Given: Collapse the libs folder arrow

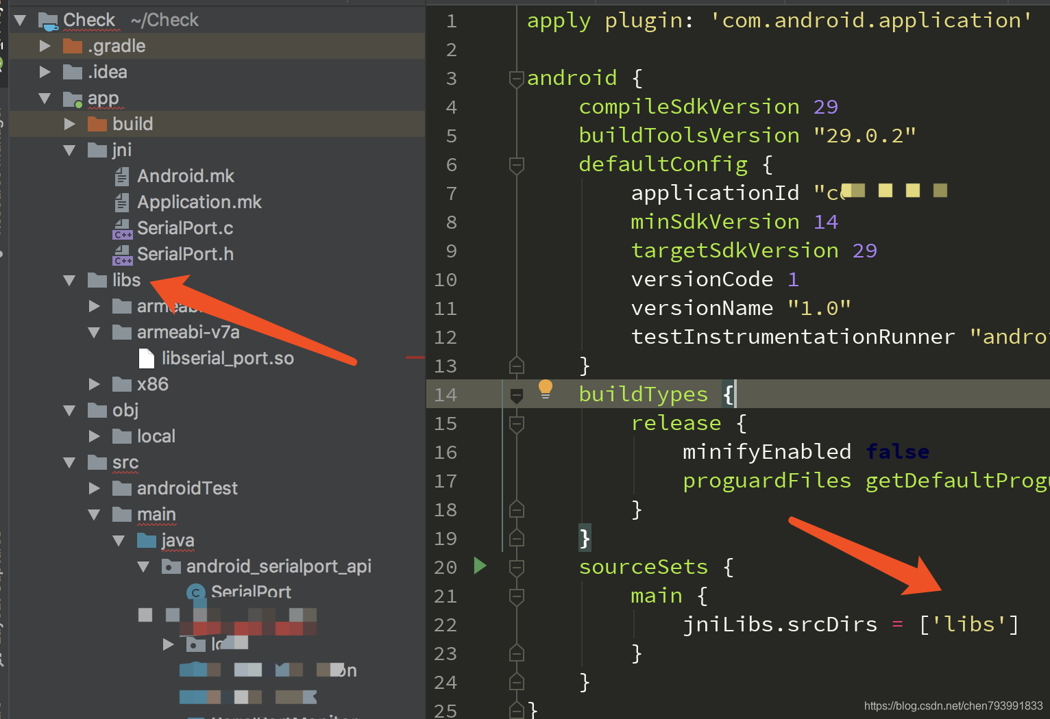Looking at the screenshot, I should coord(69,281).
